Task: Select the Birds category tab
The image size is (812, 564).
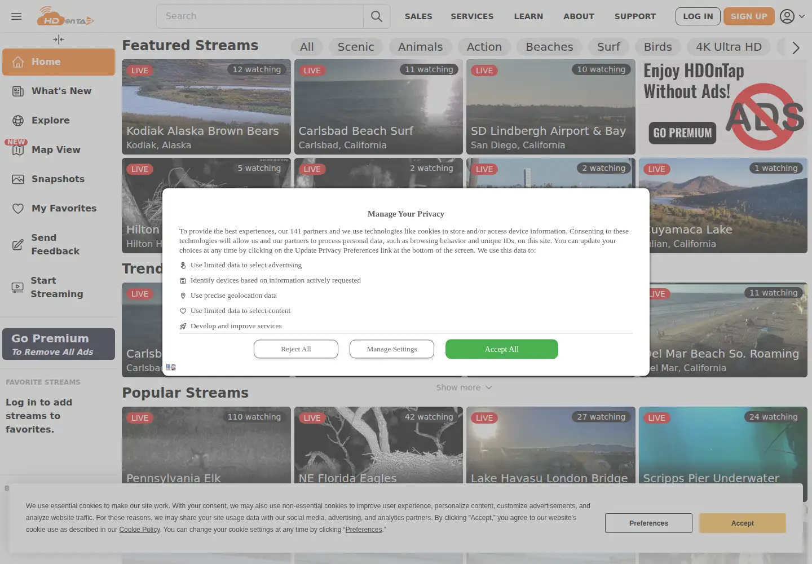Action: [x=658, y=47]
